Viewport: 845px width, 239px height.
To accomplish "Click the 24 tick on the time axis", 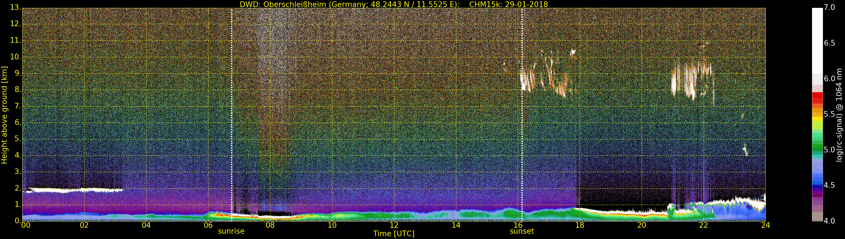I will click(765, 225).
